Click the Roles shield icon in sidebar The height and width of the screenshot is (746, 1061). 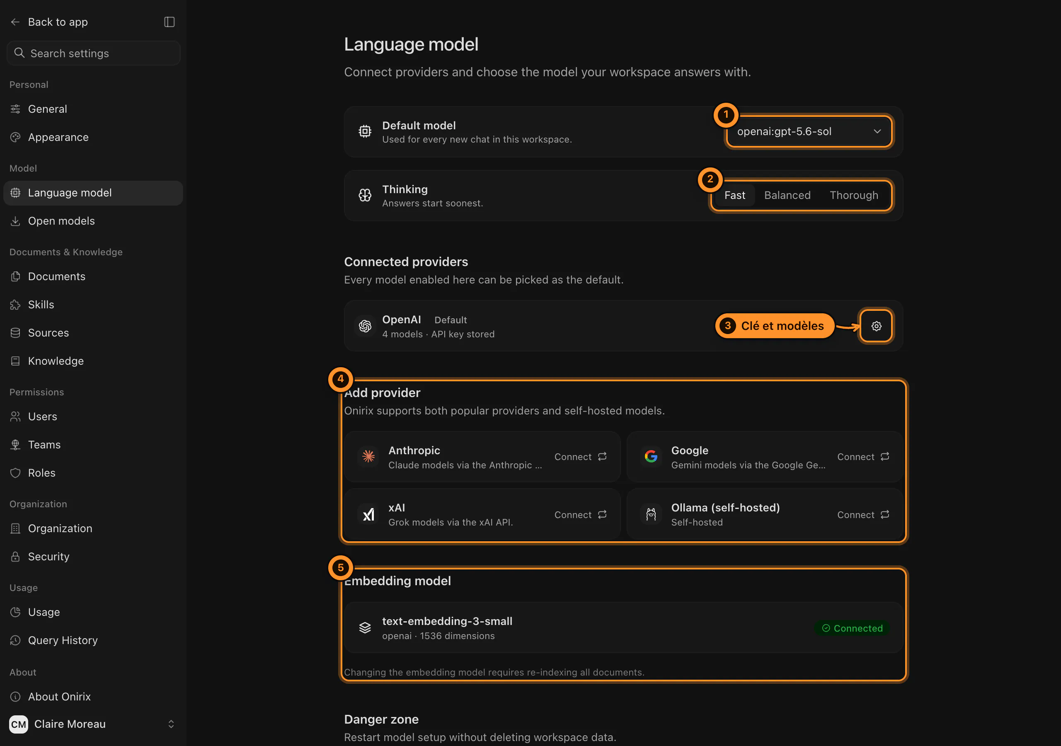point(15,473)
